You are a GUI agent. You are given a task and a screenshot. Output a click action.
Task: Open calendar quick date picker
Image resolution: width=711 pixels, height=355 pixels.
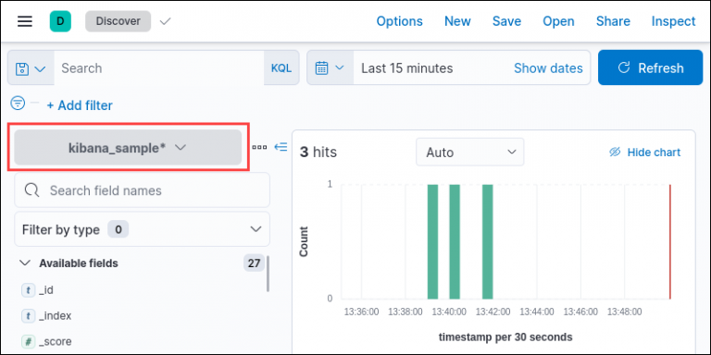(331, 68)
